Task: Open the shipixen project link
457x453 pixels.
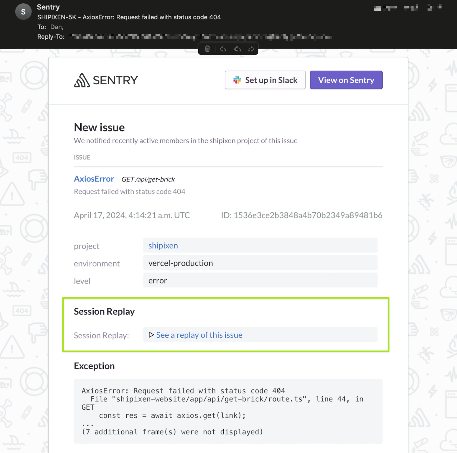Action: (x=163, y=245)
